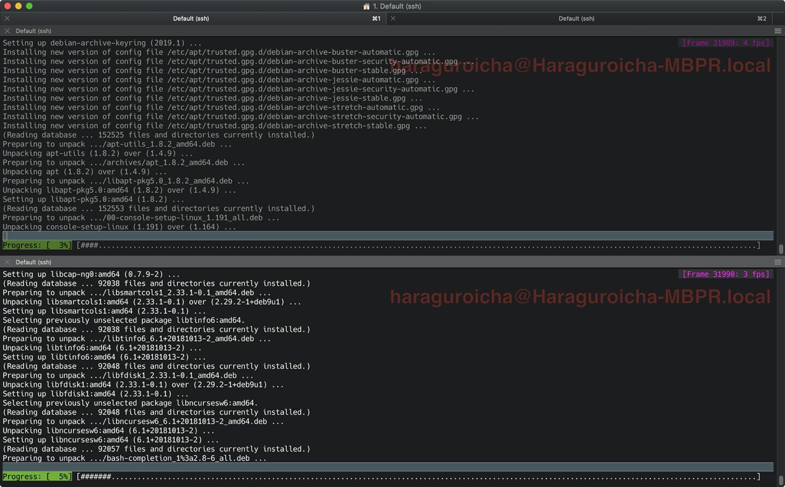Click 'Unpacking apt (1.8.2) over (1.4.9)'

tap(85, 172)
